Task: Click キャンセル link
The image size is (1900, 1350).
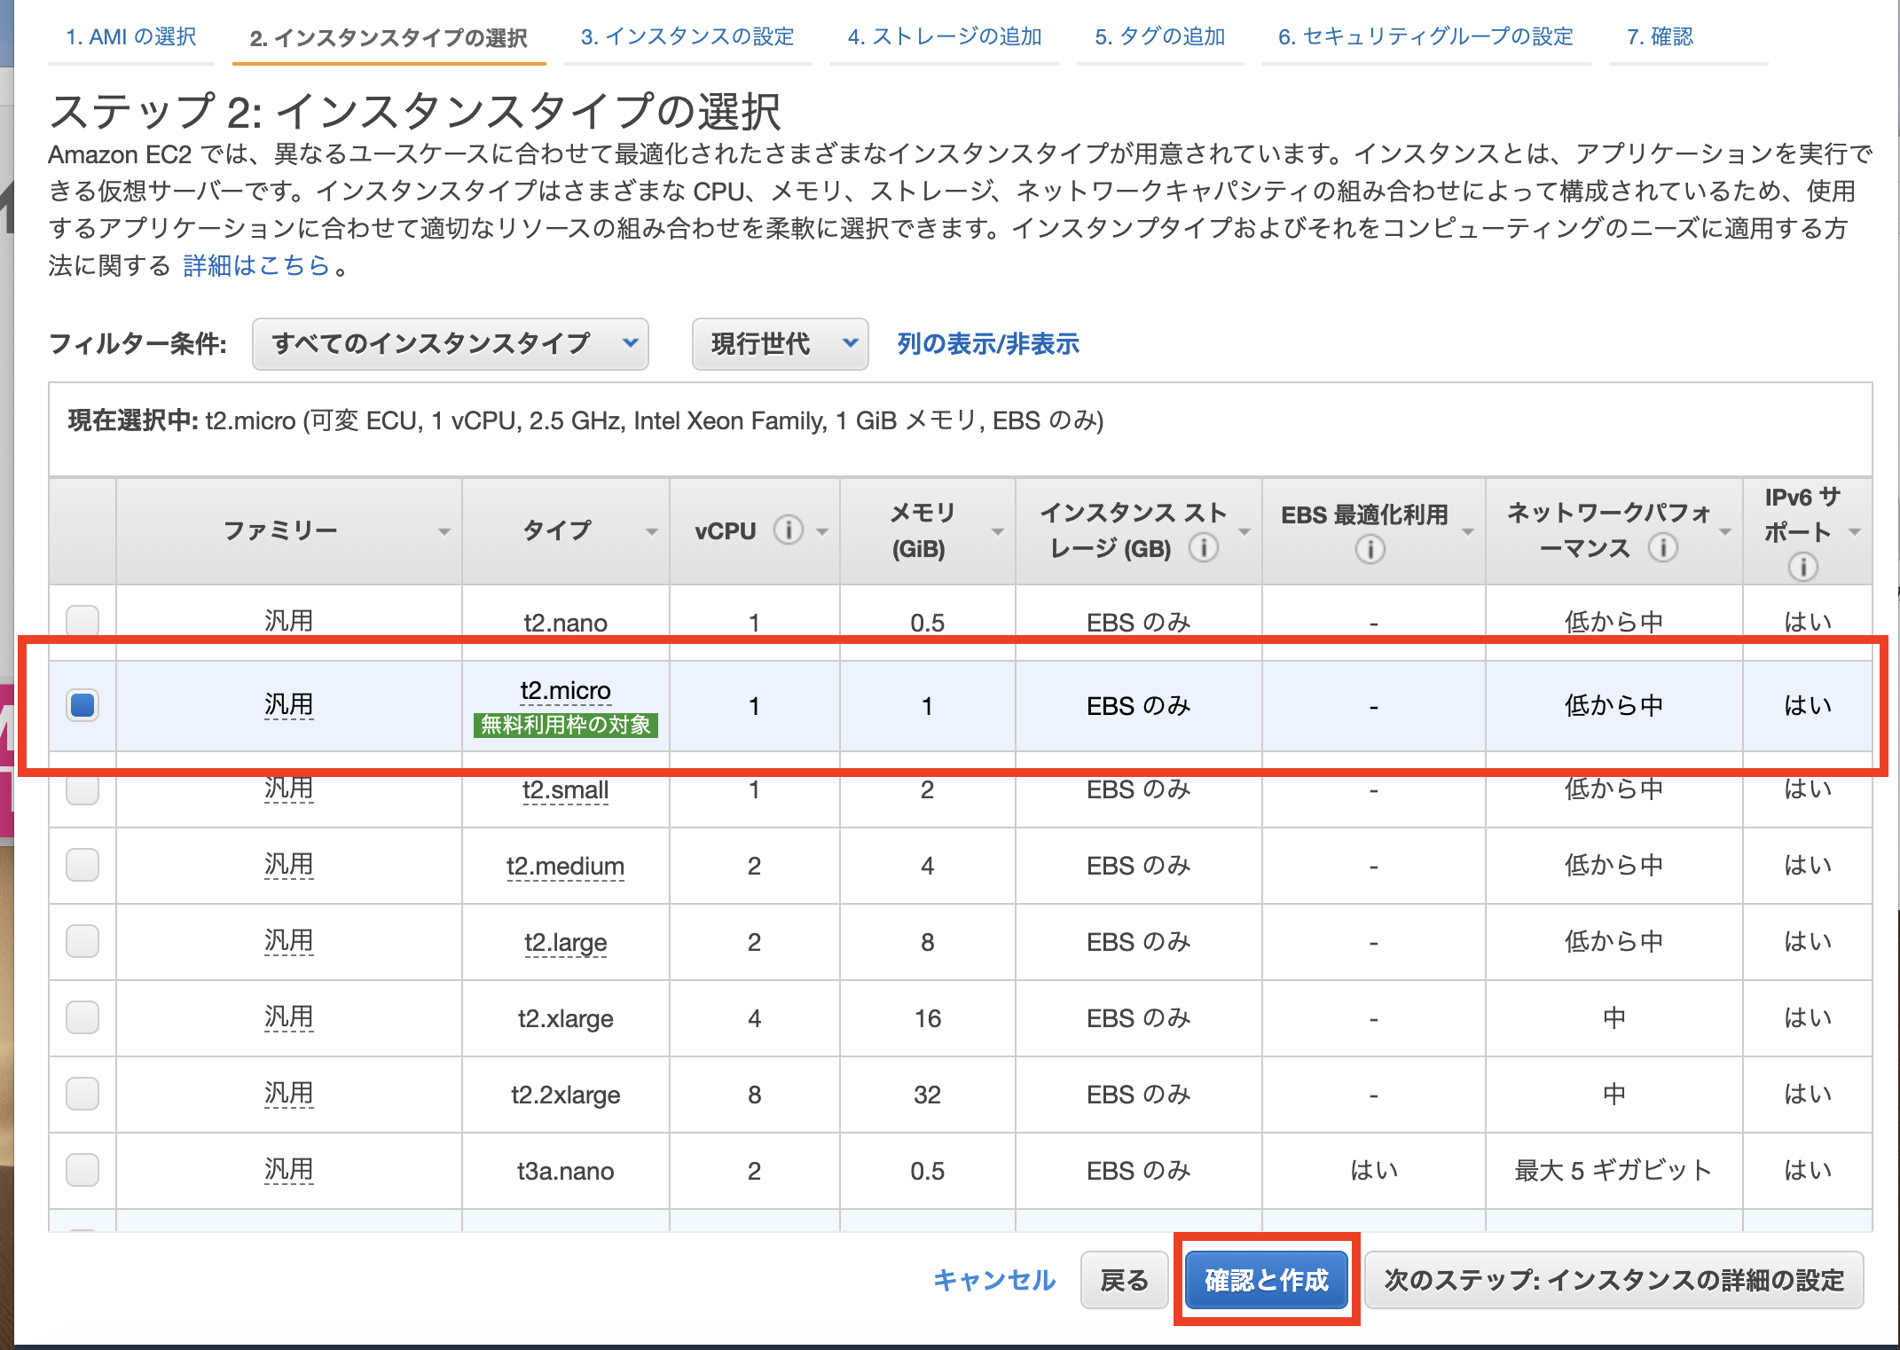Action: tap(994, 1280)
